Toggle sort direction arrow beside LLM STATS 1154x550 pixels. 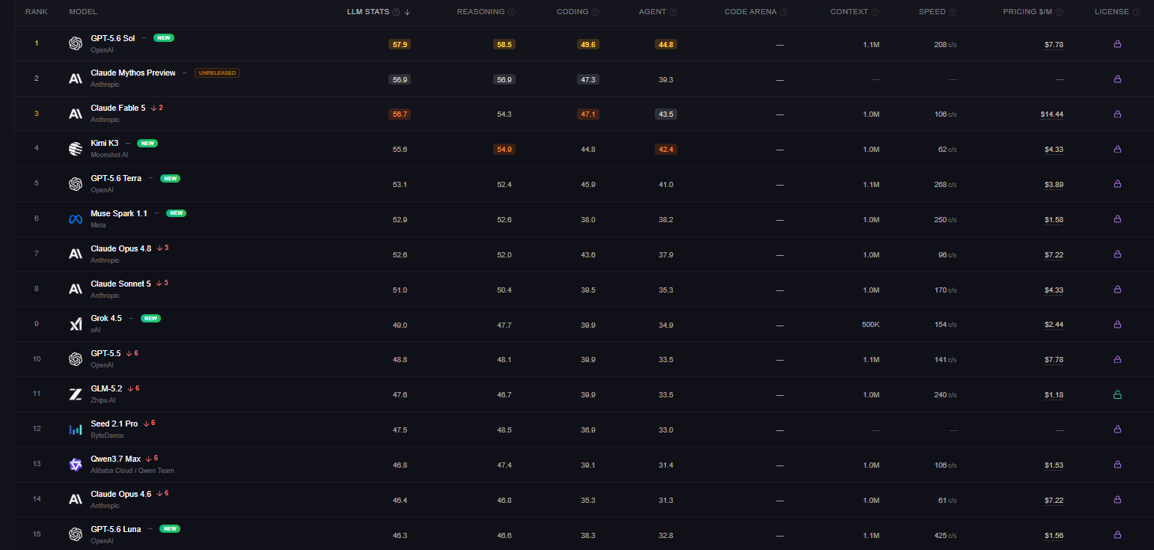pyautogui.click(x=407, y=12)
